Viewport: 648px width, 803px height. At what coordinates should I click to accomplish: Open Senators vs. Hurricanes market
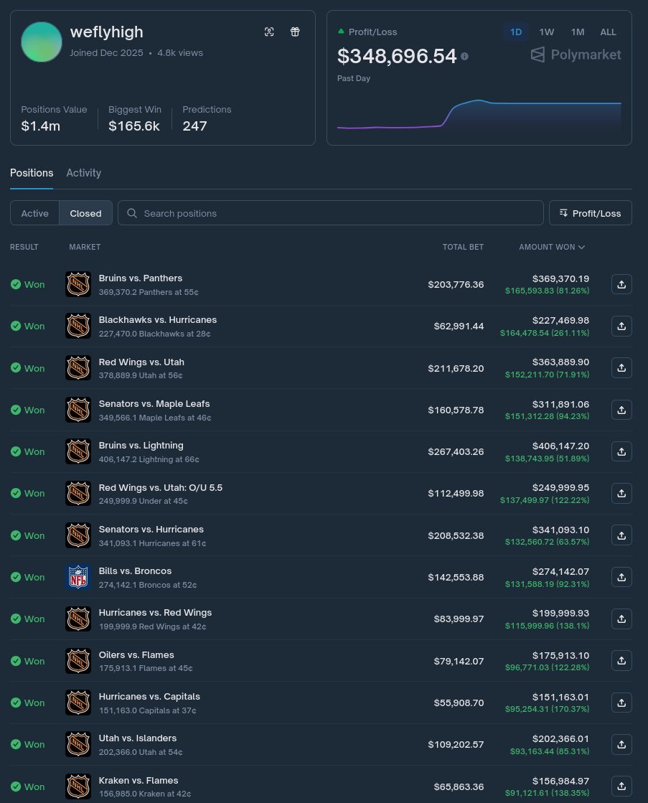[x=151, y=529]
